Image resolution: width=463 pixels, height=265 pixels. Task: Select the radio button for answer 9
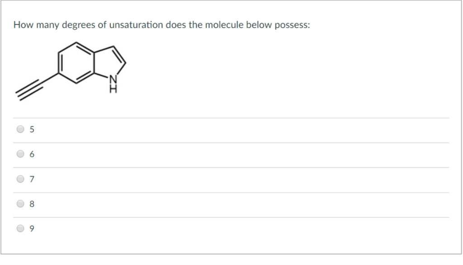pyautogui.click(x=20, y=229)
